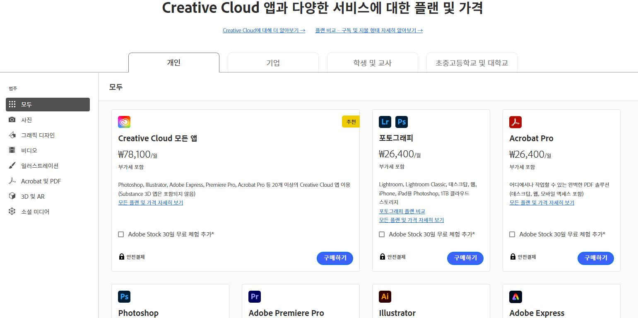Enable Adobe Stock trial for Creative Cloud 모든 앱

121,234
